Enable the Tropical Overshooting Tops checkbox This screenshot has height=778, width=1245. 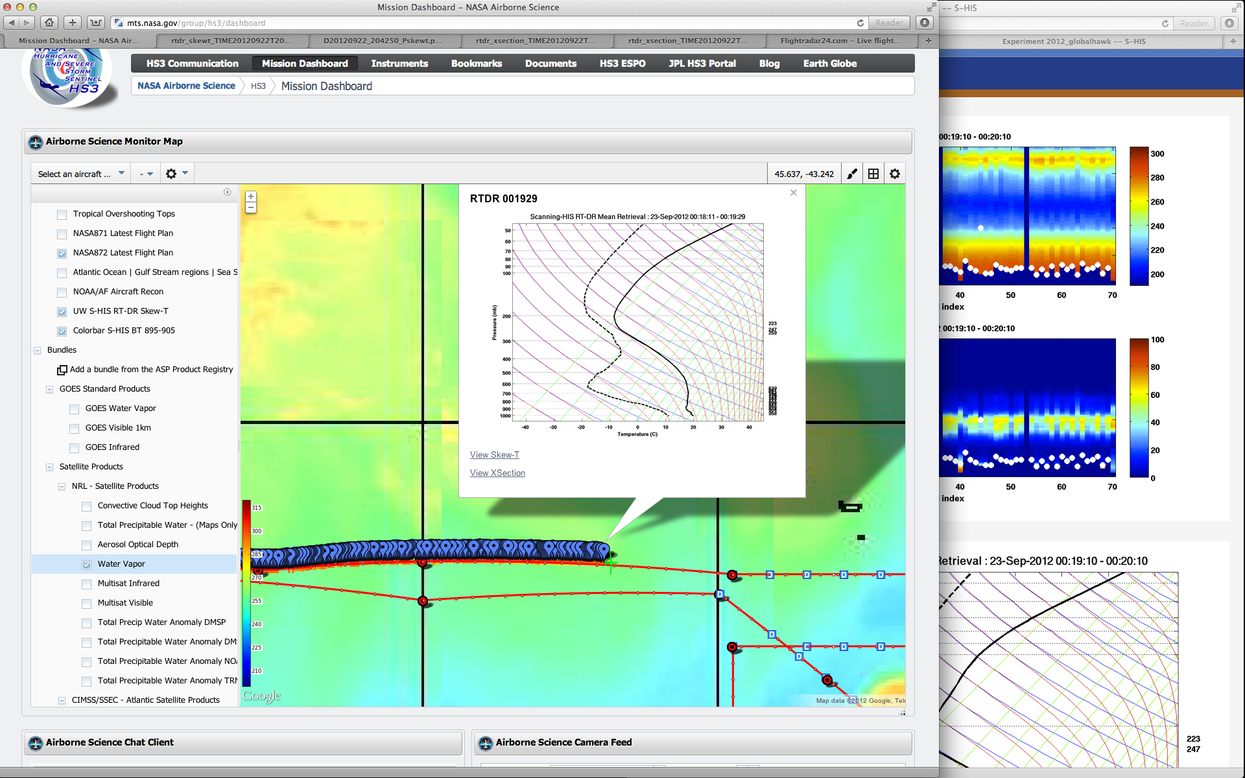point(62,215)
